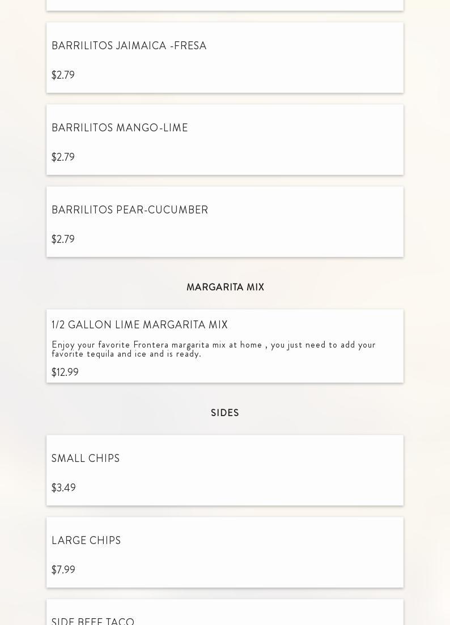Image resolution: width=450 pixels, height=625 pixels.
Task: Click the $2.79 price under Mango-Lime
Action: [63, 157]
